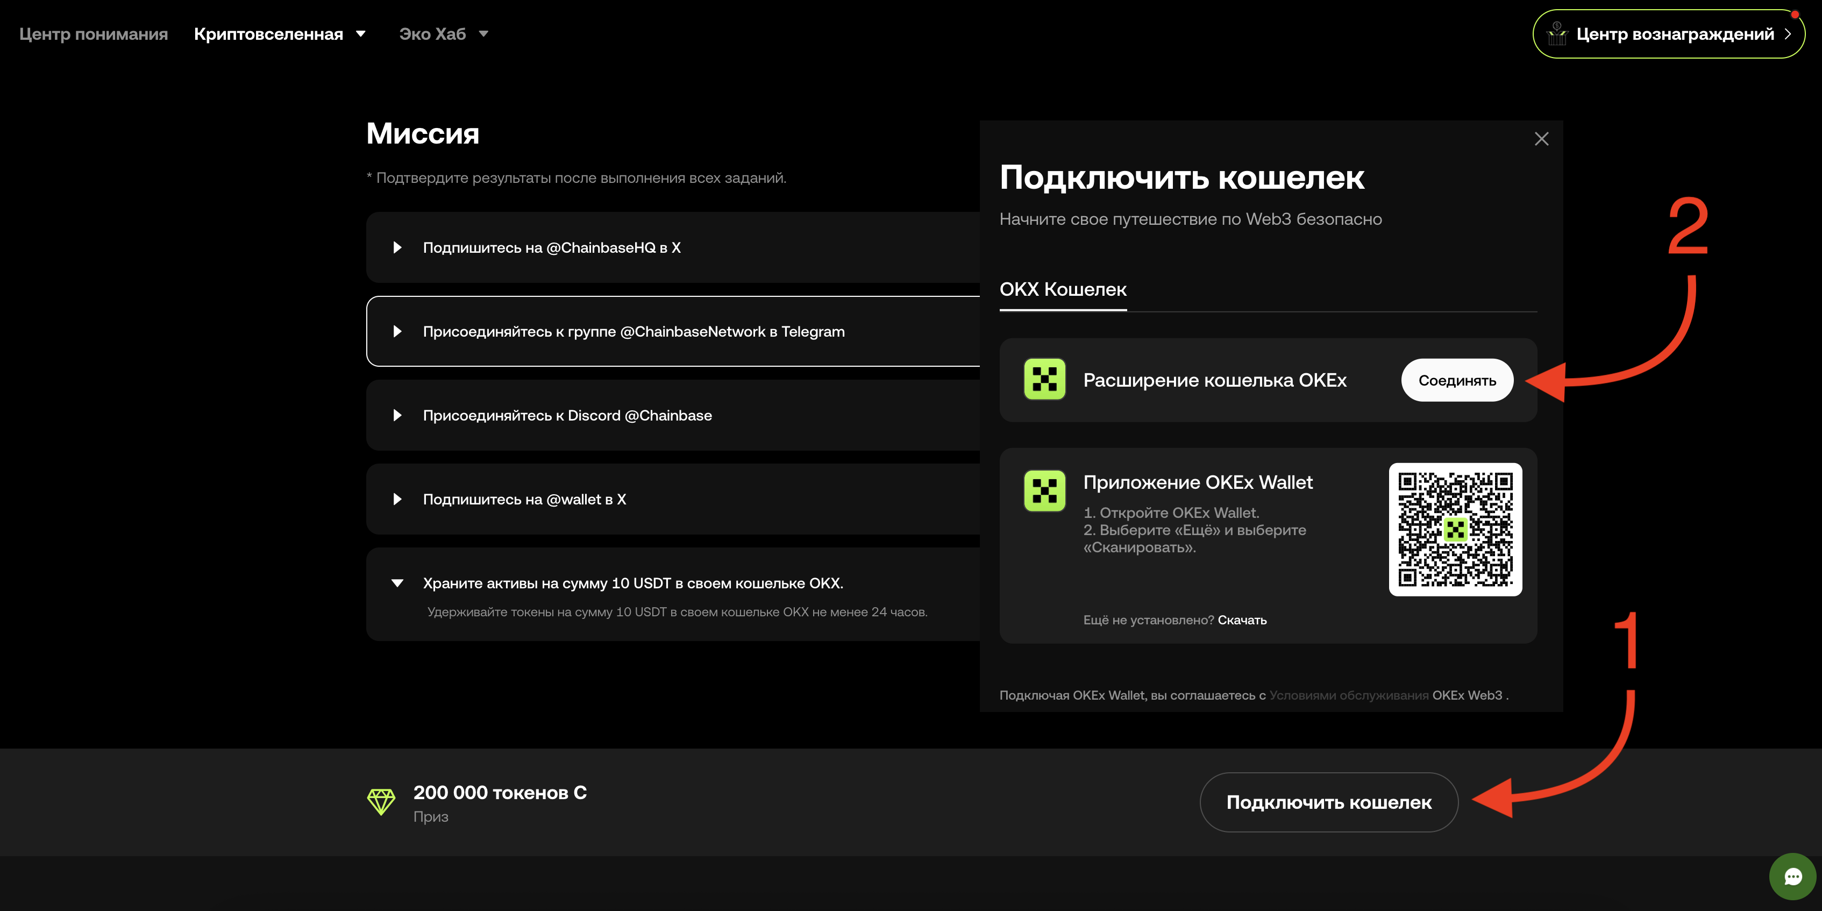Click the Удерживайте токены 24 часов description

677,612
